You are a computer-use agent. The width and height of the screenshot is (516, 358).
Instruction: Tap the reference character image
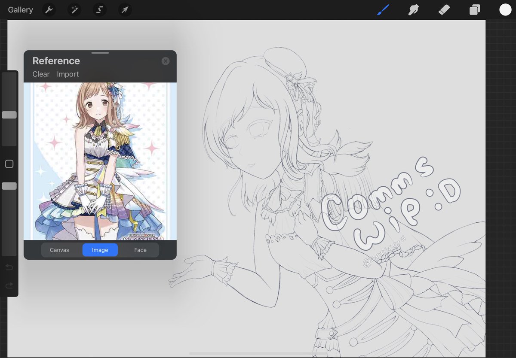[x=100, y=161]
